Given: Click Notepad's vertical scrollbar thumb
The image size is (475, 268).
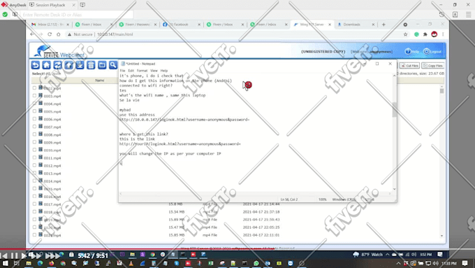Looking at the screenshot, I should point(395,110).
